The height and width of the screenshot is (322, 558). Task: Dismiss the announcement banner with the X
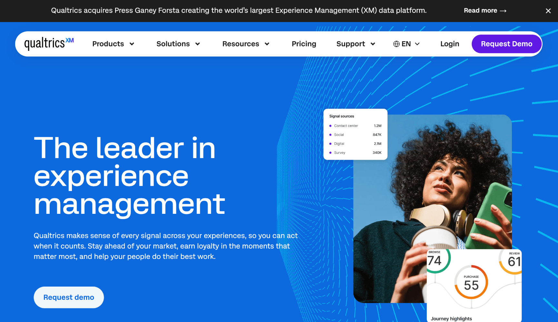(x=548, y=11)
